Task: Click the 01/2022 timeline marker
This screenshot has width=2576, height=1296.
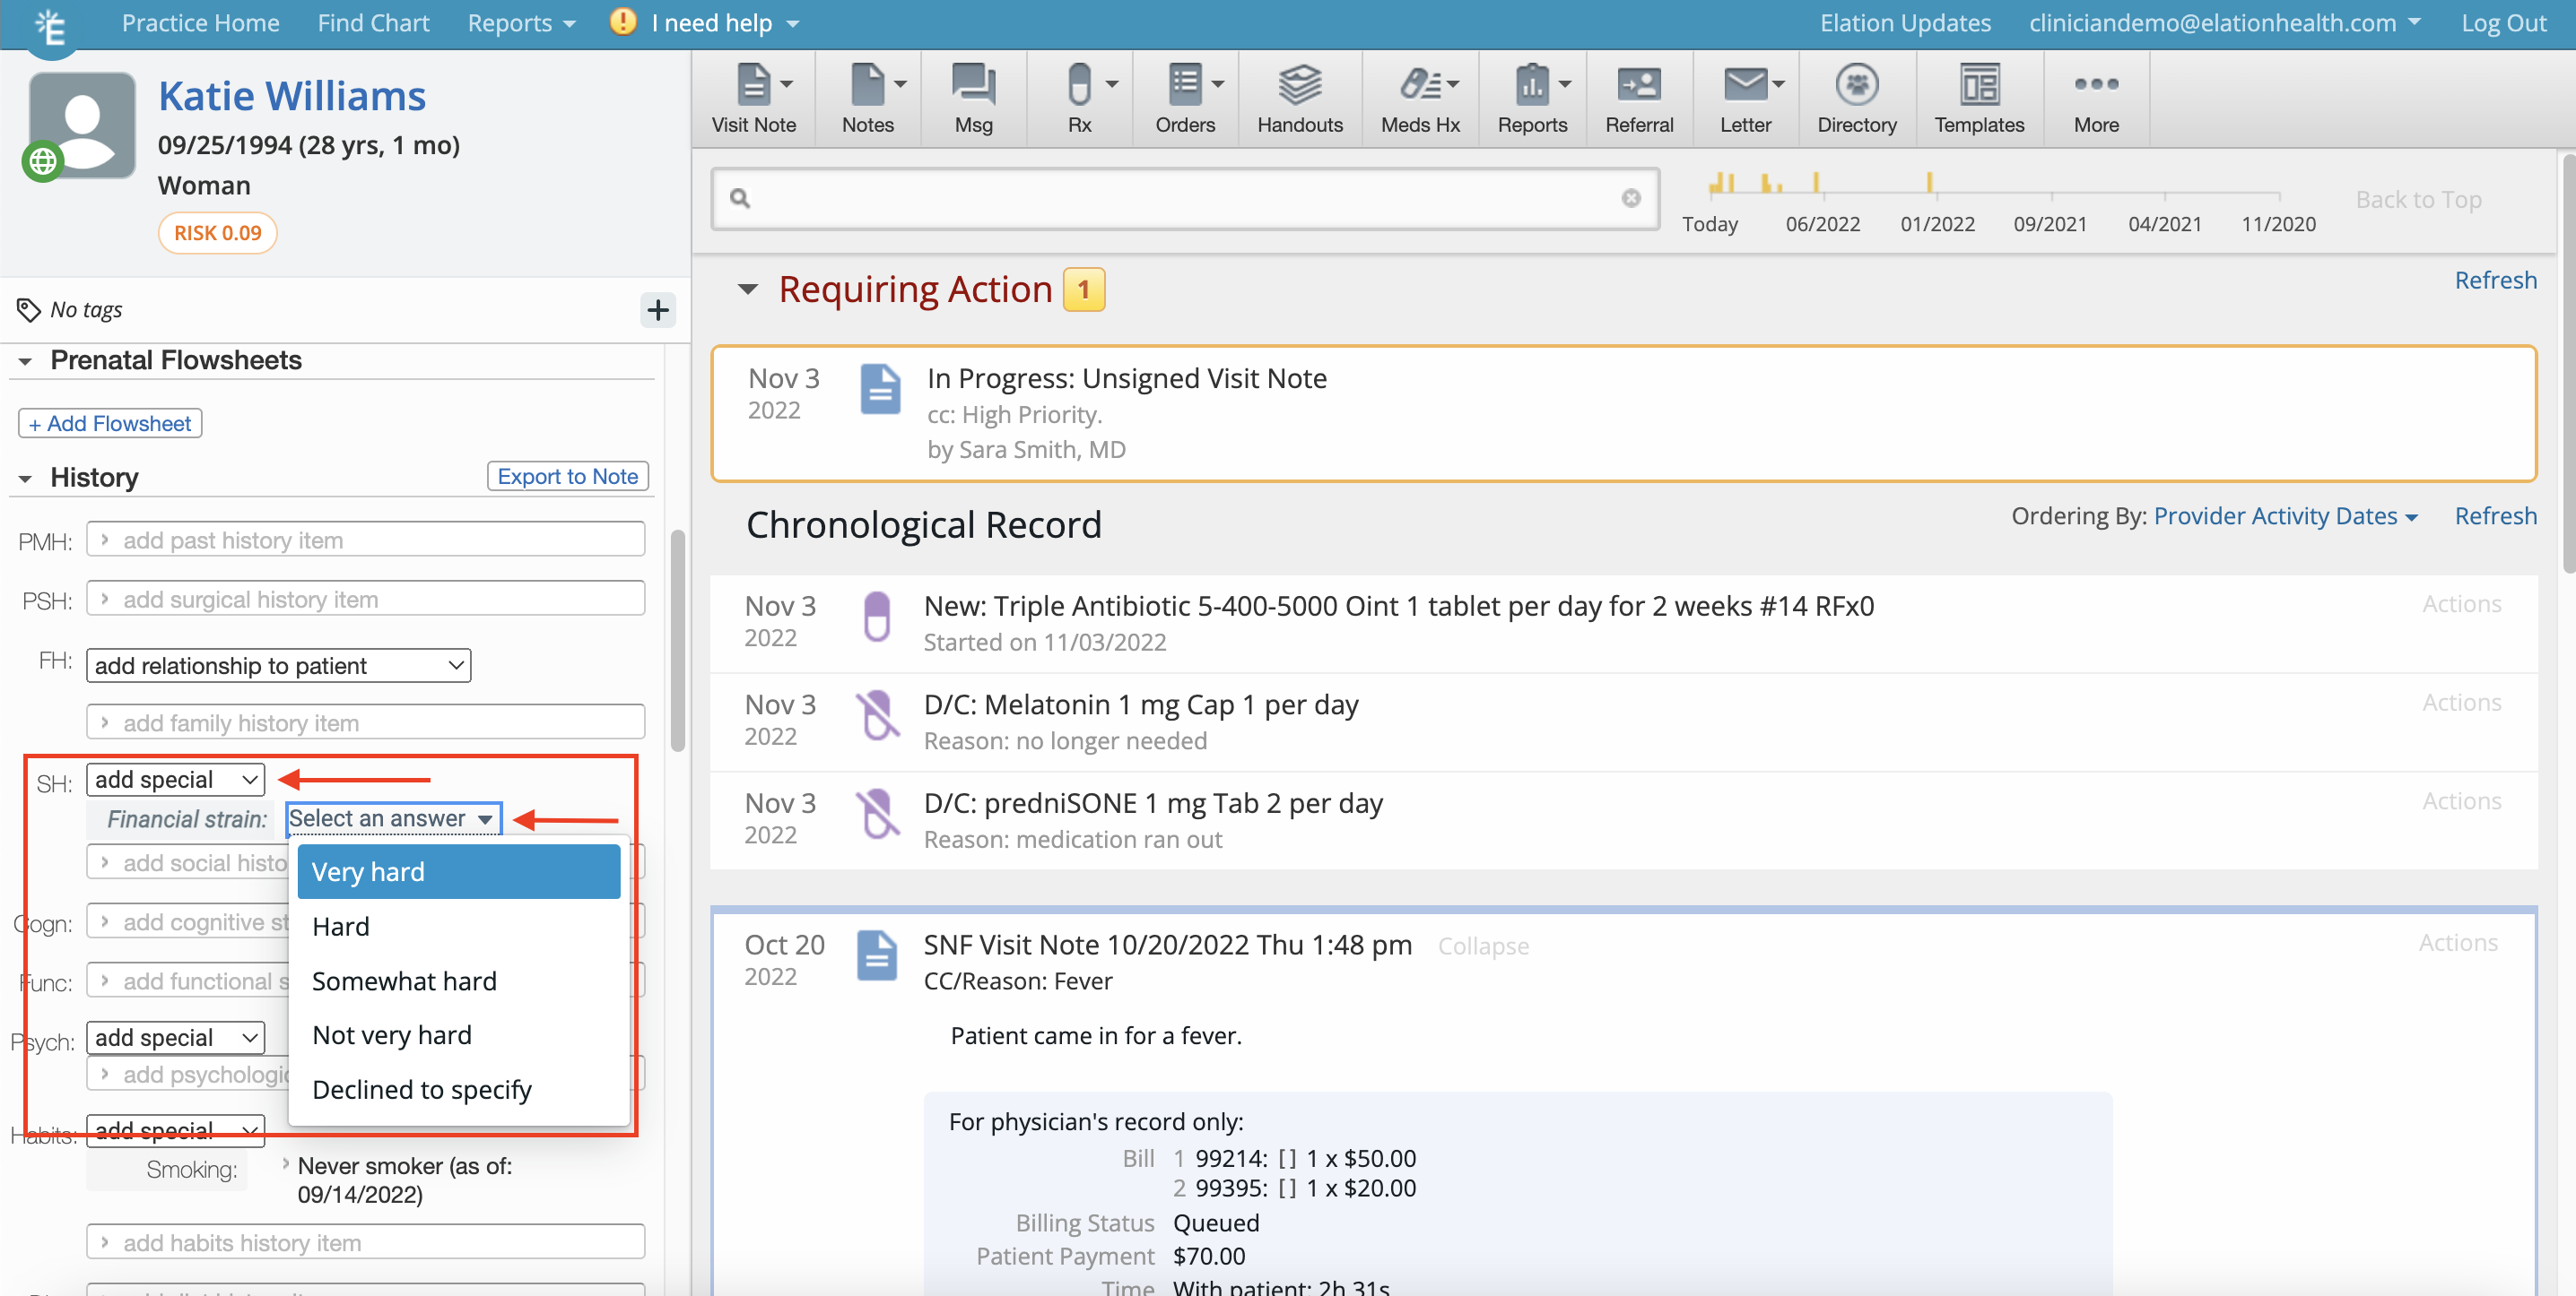Action: 1937,223
